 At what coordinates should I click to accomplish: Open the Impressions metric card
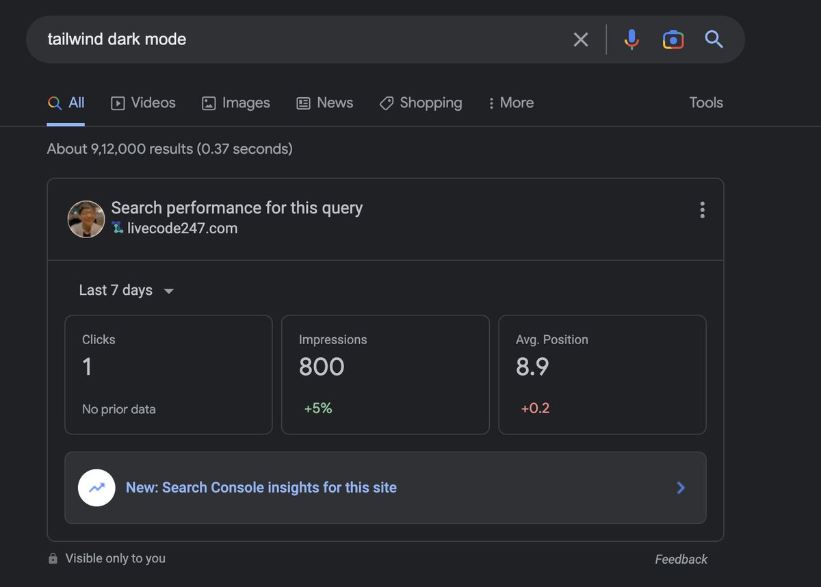(385, 374)
